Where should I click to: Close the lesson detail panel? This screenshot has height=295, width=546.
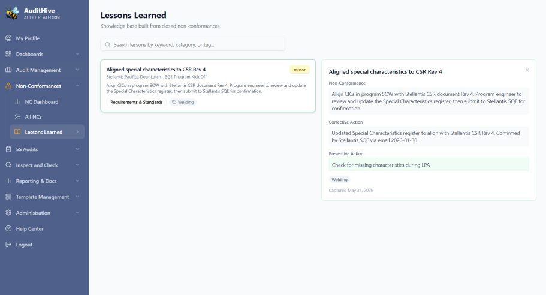click(527, 70)
